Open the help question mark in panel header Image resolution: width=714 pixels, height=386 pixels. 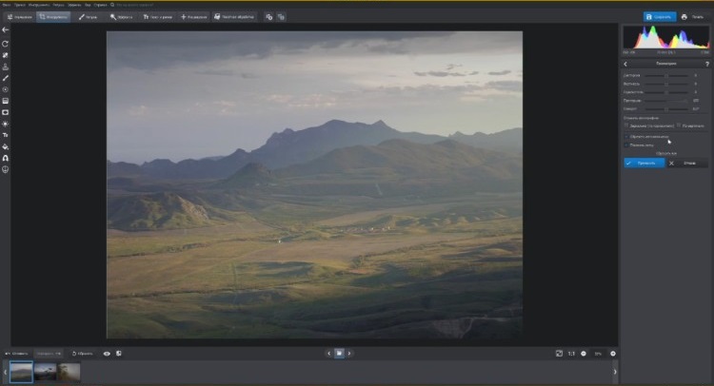click(706, 64)
